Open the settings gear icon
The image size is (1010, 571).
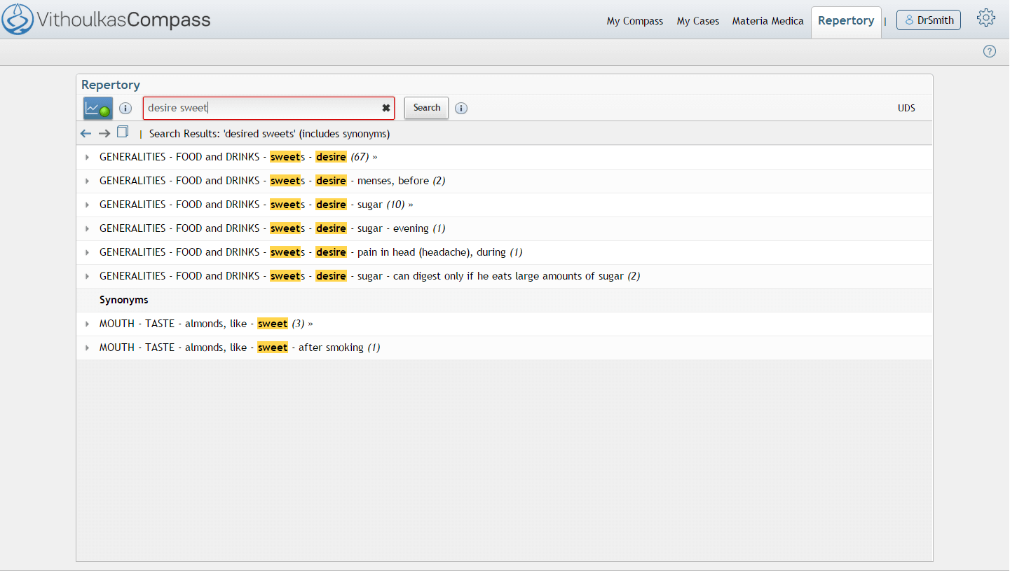click(x=986, y=18)
